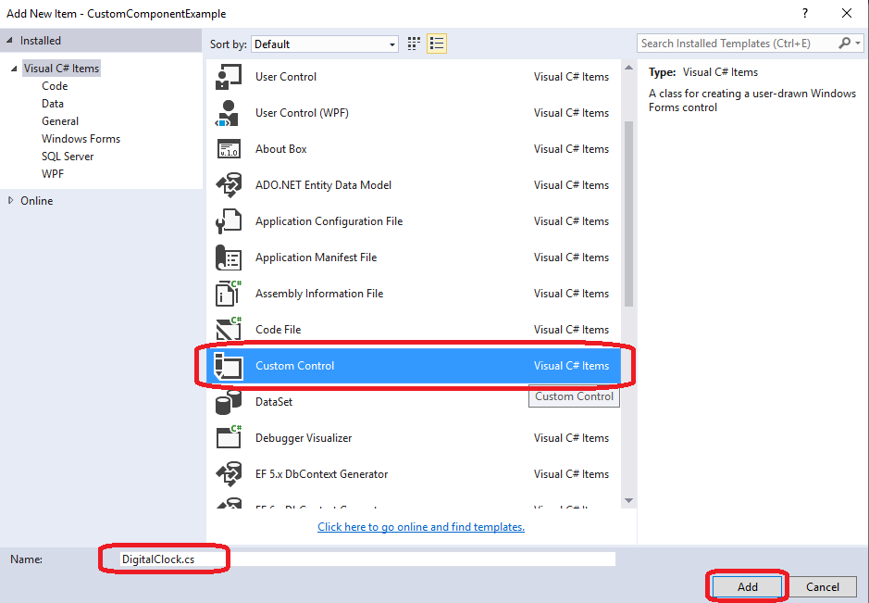Select the 'Application Configuration File' name
The width and height of the screenshot is (869, 603).
click(329, 220)
